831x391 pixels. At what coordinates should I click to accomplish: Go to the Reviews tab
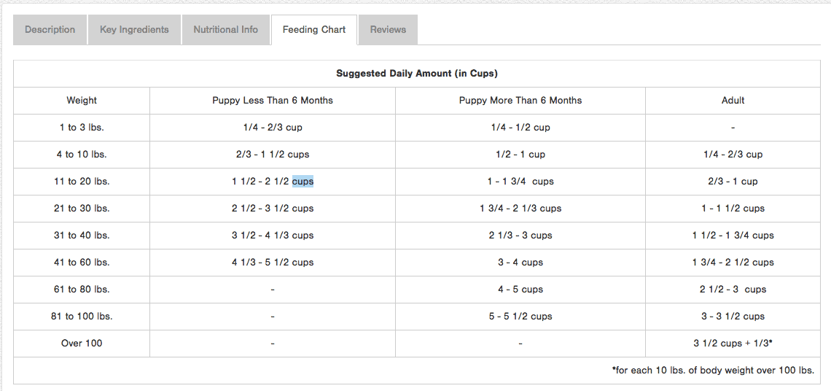tap(388, 30)
